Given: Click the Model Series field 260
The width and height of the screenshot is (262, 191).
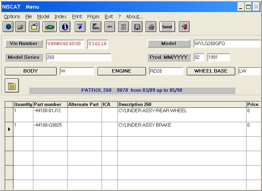Looking at the screenshot, I should [79, 57].
